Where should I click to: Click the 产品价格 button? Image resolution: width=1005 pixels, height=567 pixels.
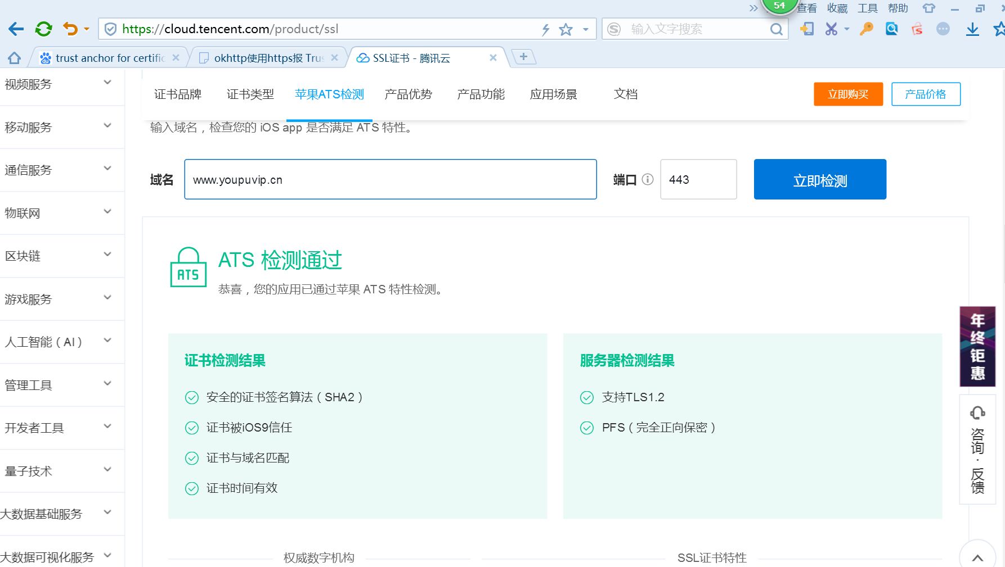(926, 94)
